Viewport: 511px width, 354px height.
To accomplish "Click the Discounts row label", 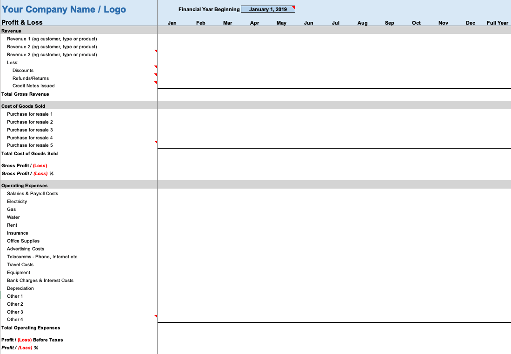I will (x=23, y=70).
